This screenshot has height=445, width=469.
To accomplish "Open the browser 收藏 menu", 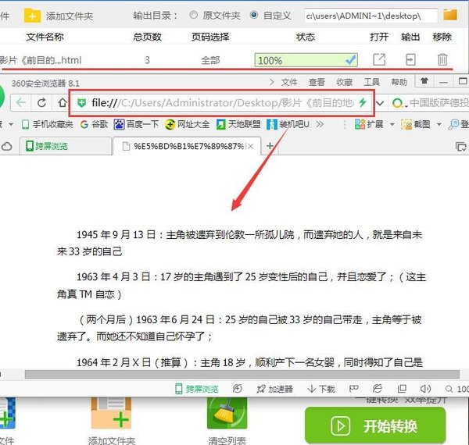I will coord(344,82).
